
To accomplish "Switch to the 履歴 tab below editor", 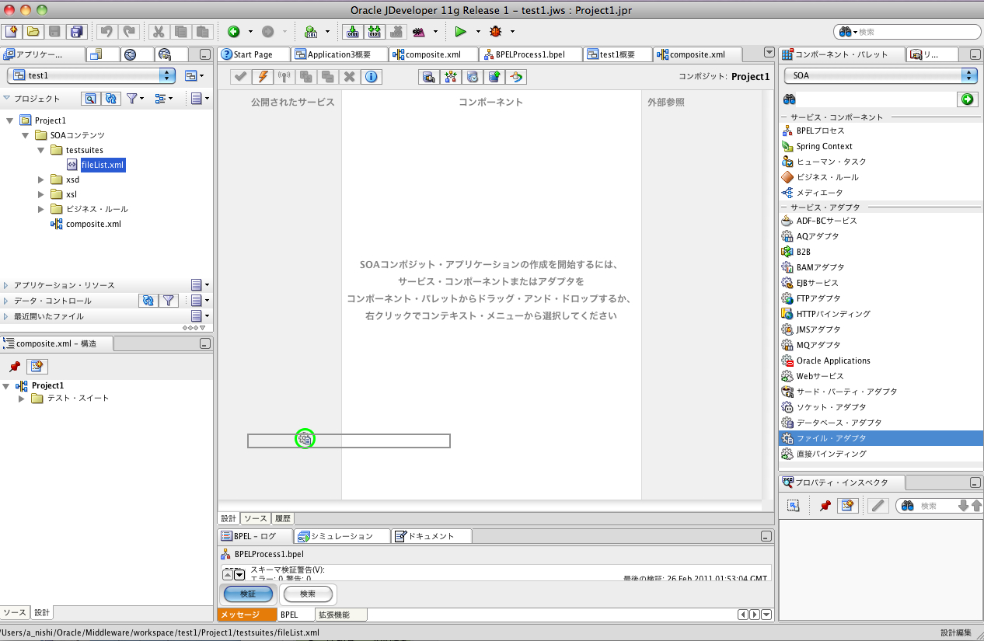I will click(283, 518).
